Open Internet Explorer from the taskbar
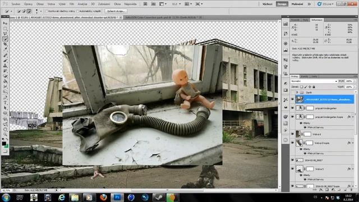This screenshot has height=202, width=359. tap(62, 197)
